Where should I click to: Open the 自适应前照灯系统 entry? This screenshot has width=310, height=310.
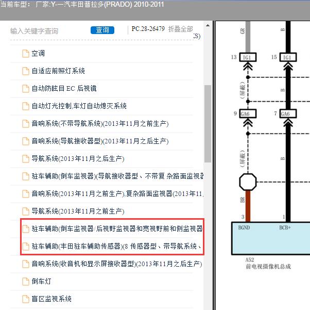coord(58,71)
